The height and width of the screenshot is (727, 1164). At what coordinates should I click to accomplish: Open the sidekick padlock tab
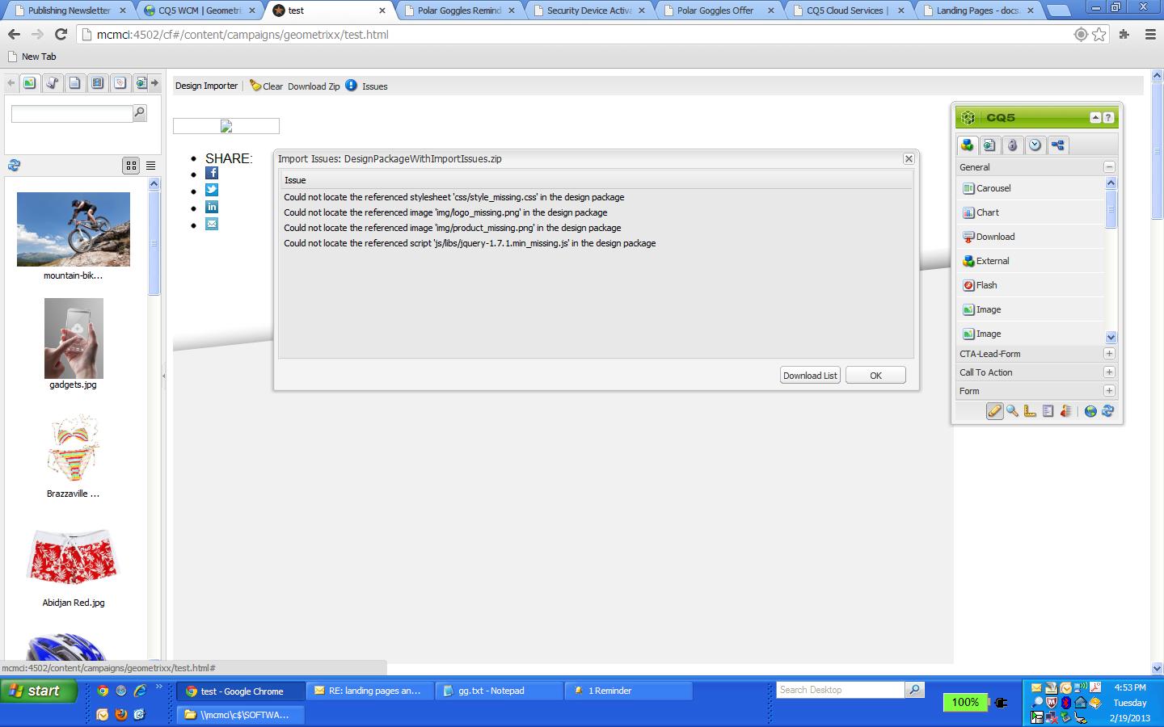click(1012, 145)
